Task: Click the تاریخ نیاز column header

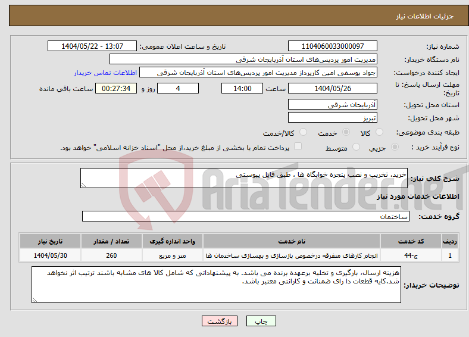Action: click(50, 241)
